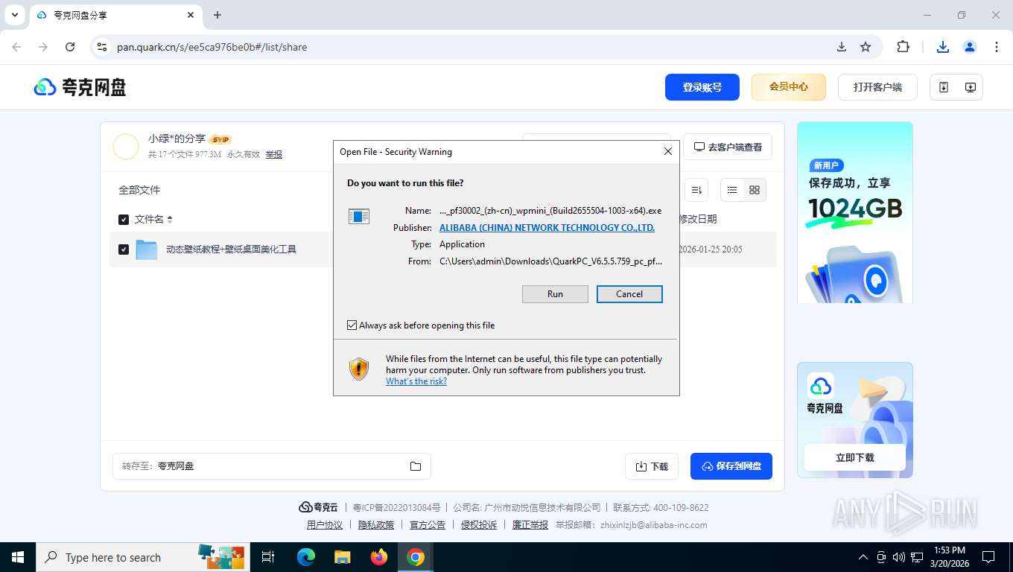The height and width of the screenshot is (572, 1013).
Task: Open the Chrome extensions puzzle icon
Action: [903, 47]
